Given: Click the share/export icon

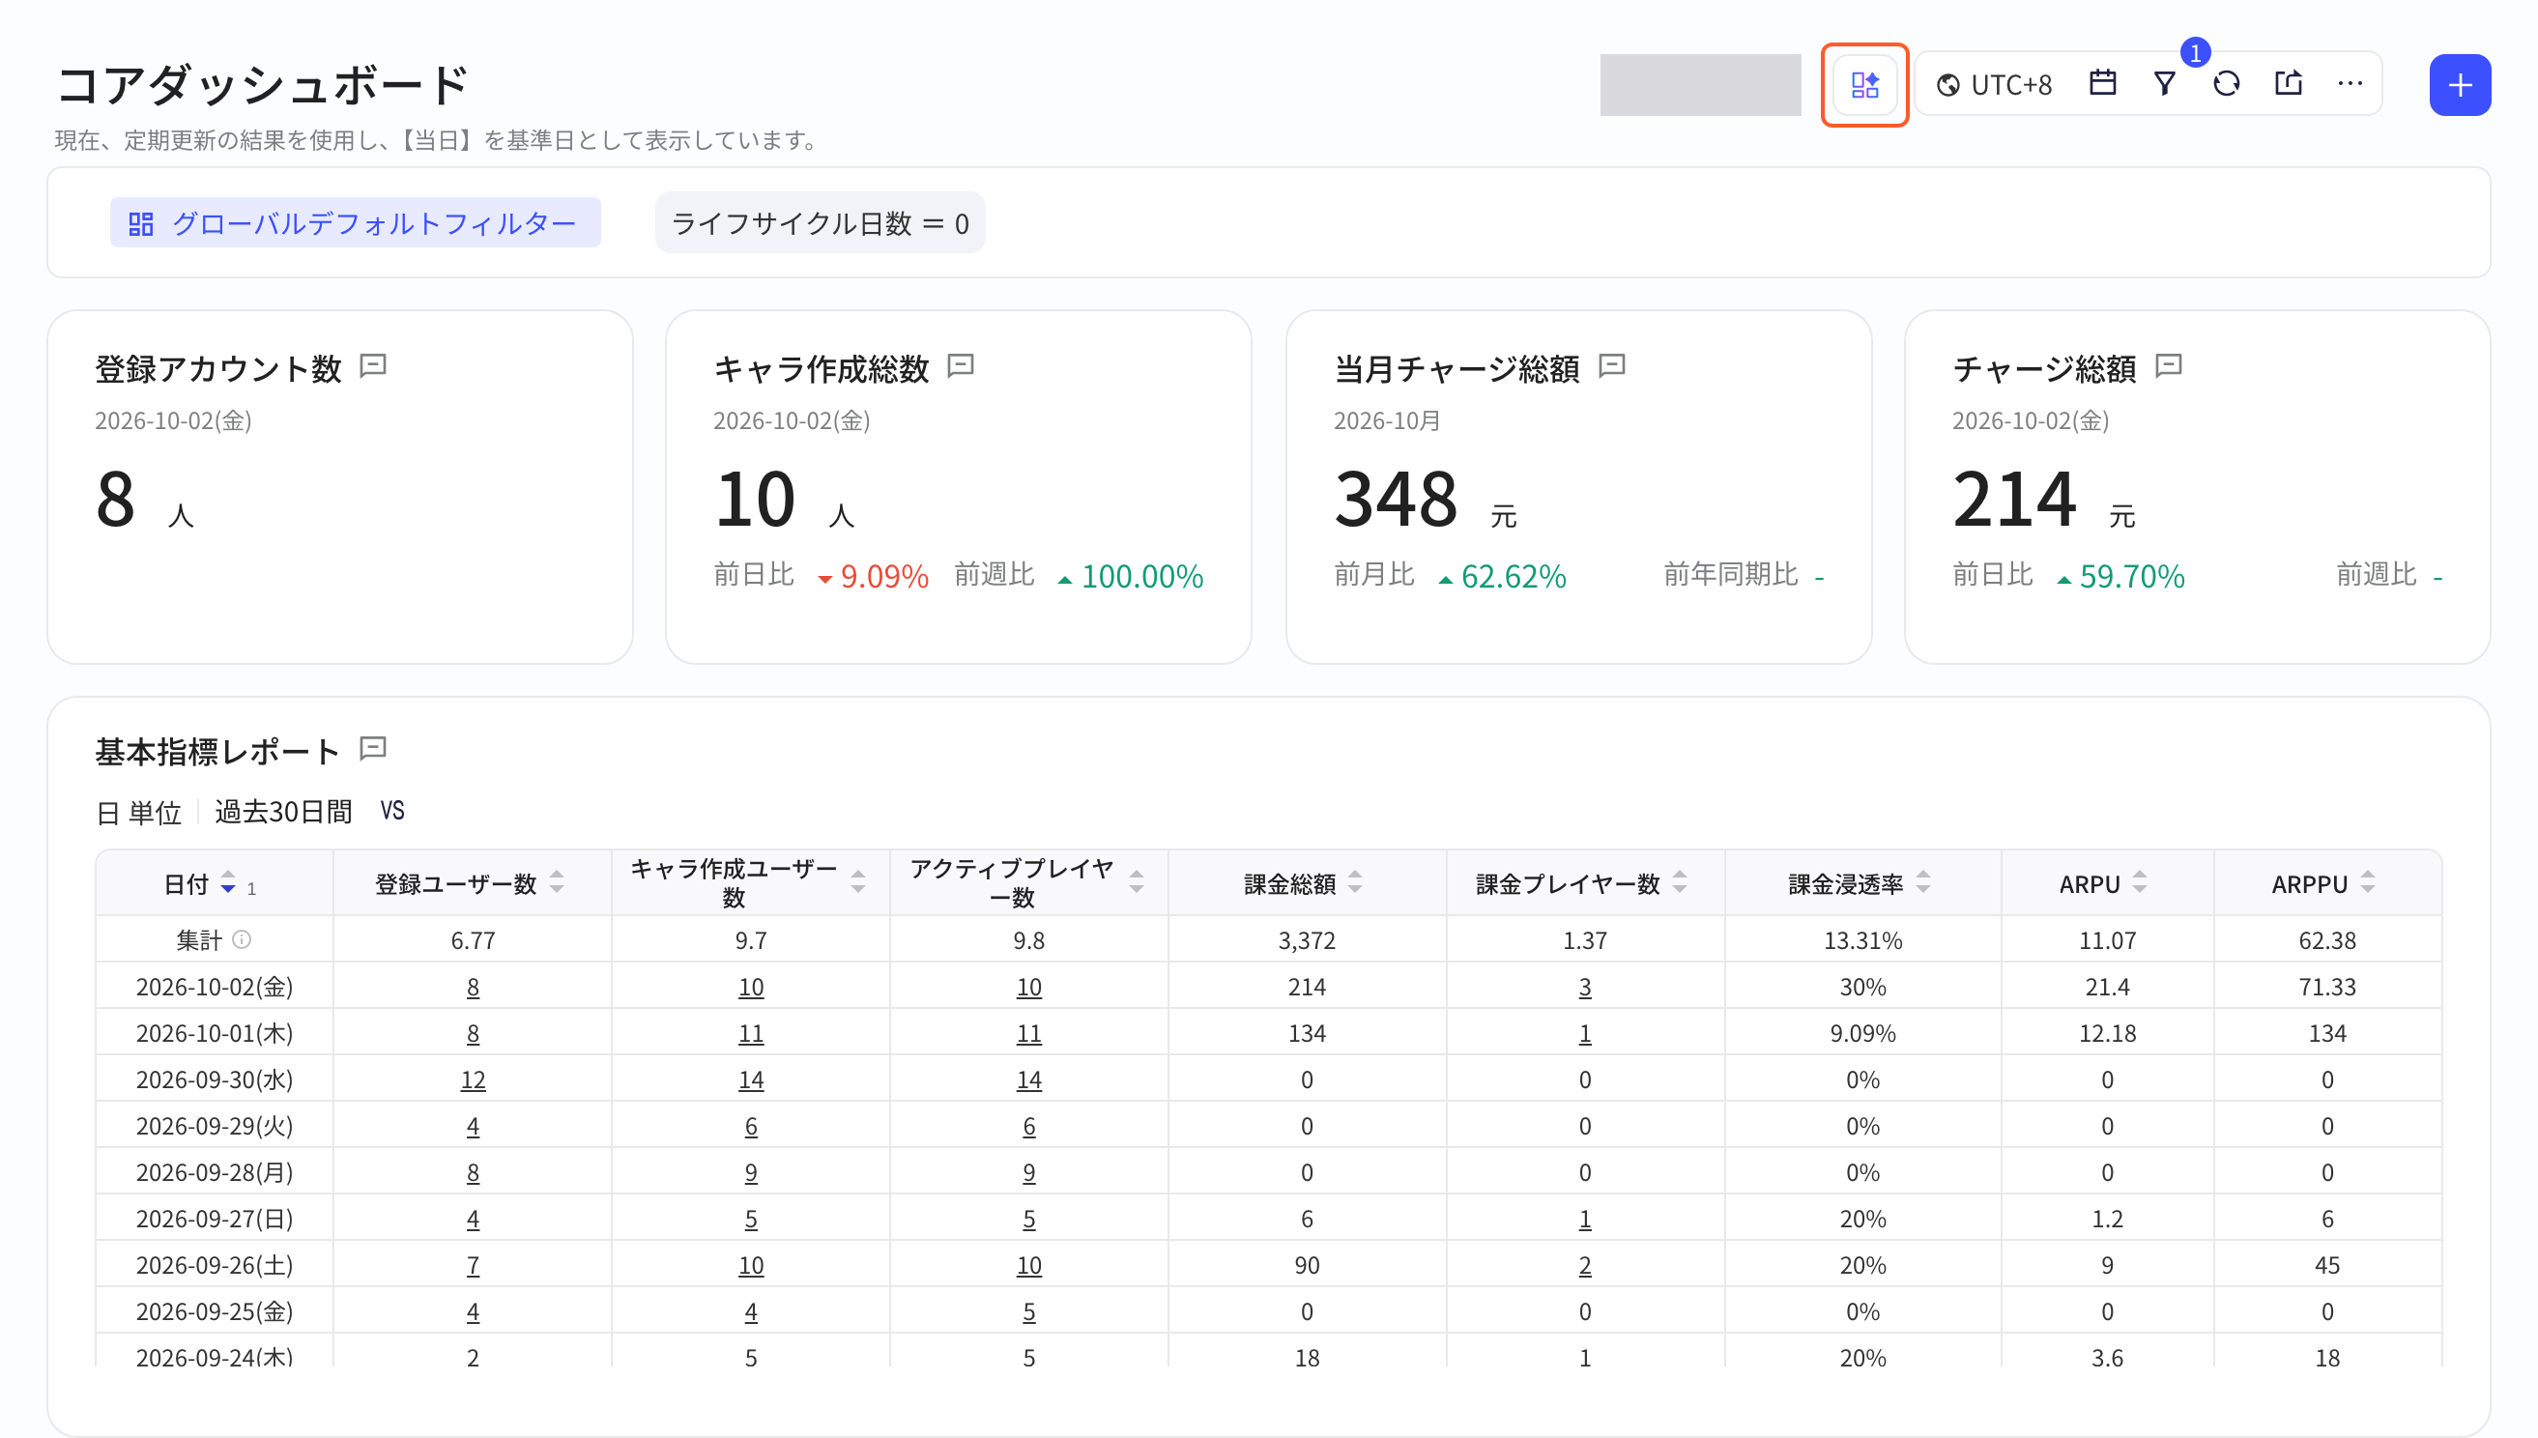Looking at the screenshot, I should click(x=2288, y=84).
